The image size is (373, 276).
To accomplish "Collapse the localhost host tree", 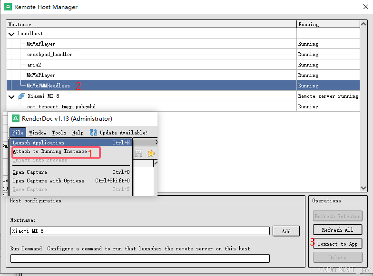I will coord(11,34).
